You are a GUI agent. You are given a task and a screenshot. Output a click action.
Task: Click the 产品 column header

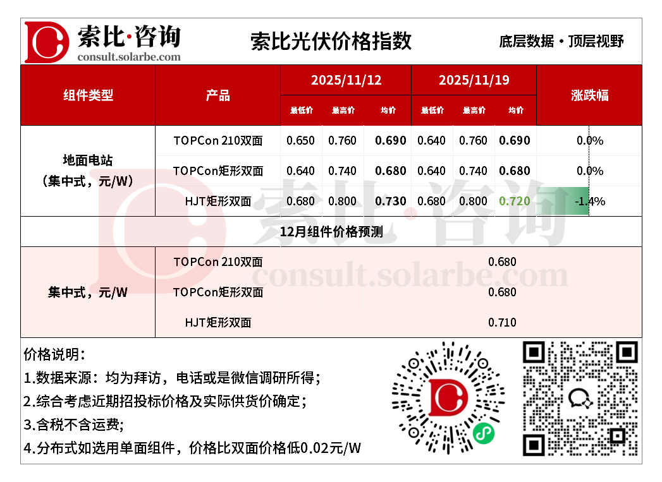click(x=218, y=95)
